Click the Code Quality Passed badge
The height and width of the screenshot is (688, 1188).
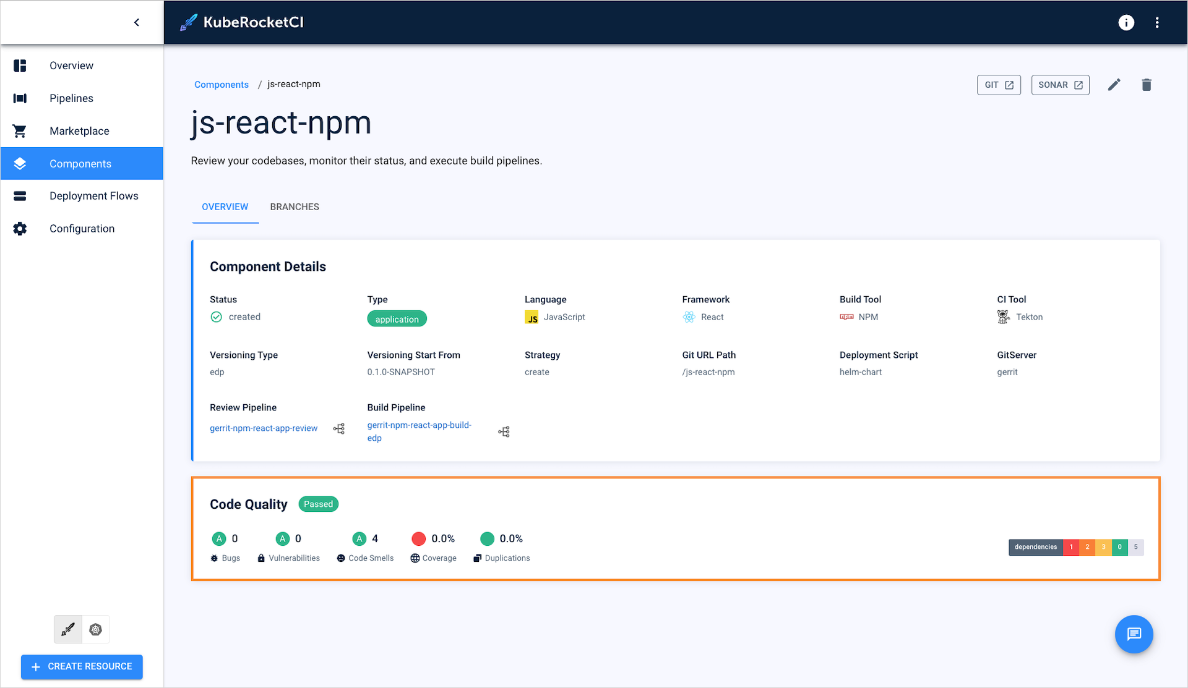point(319,503)
